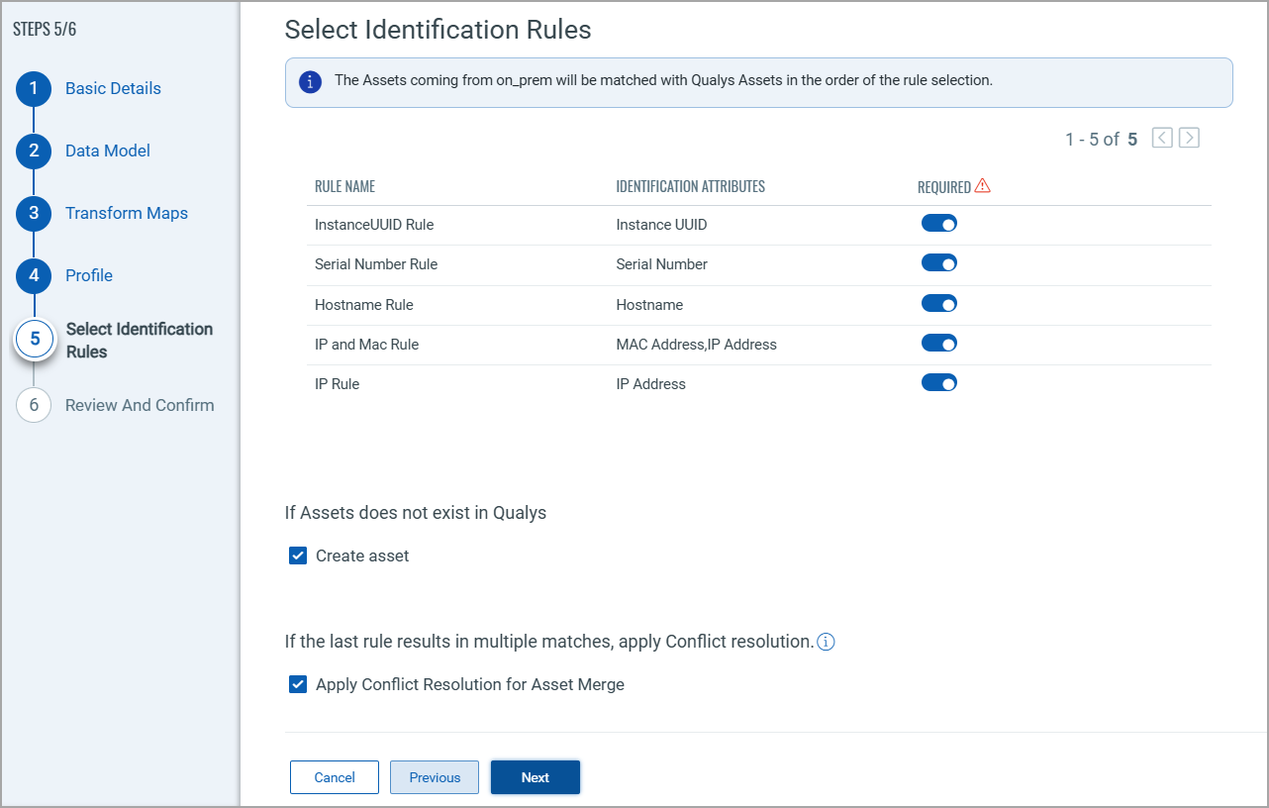Click Previous to return to Profile
This screenshot has width=1269, height=808.
(434, 777)
